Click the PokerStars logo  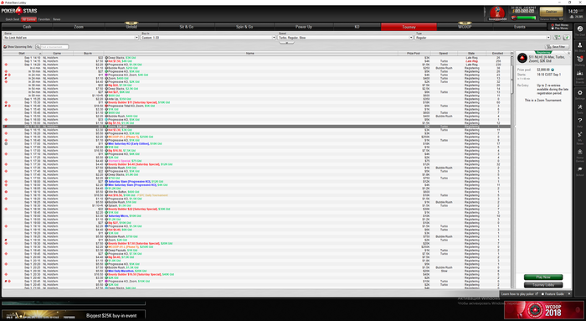19,11
